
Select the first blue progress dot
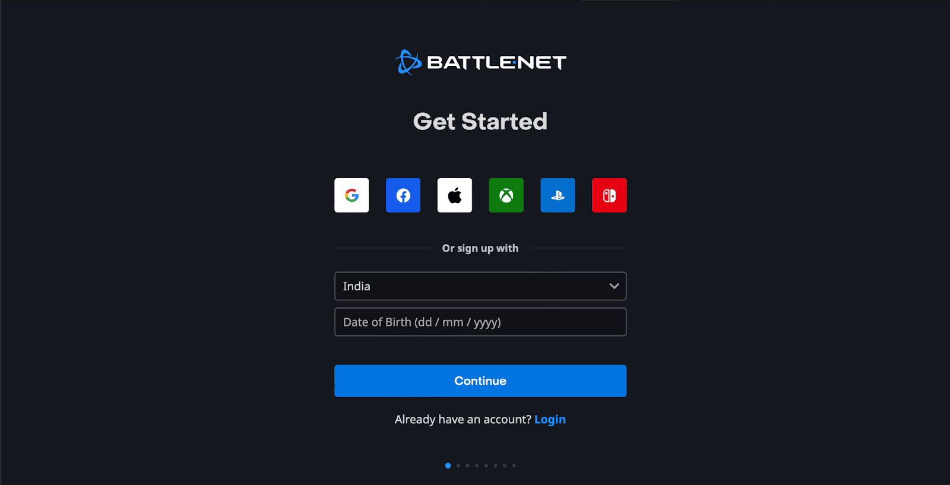coord(448,465)
